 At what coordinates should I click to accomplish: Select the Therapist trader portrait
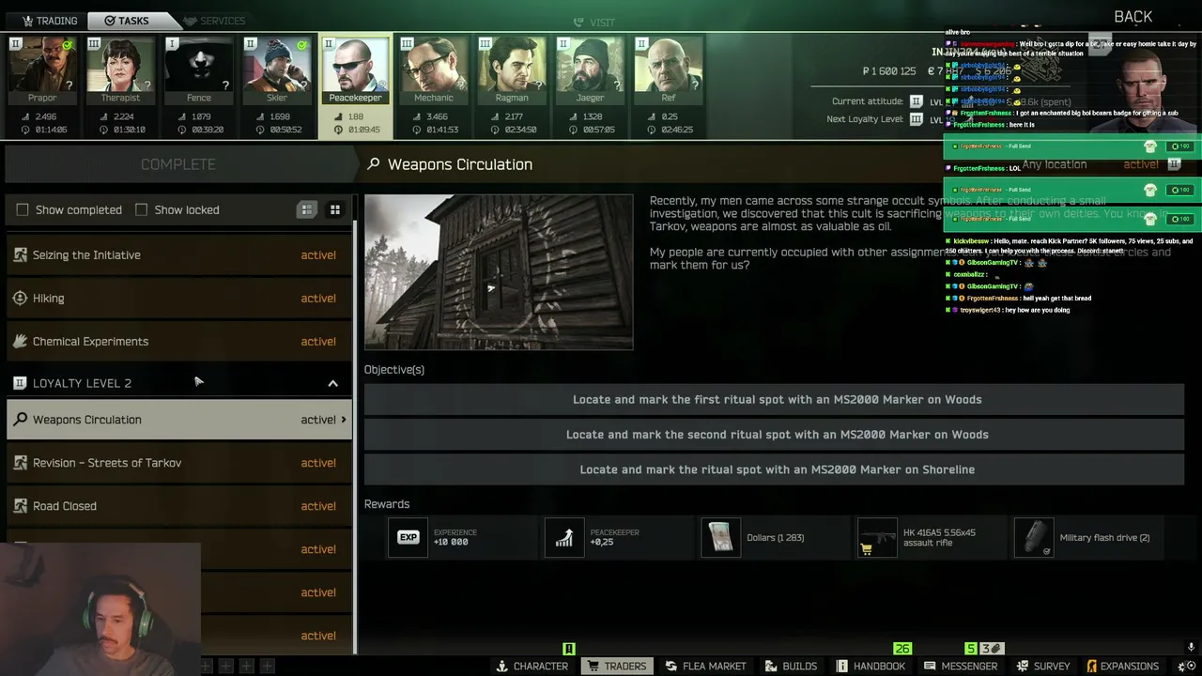point(121,70)
